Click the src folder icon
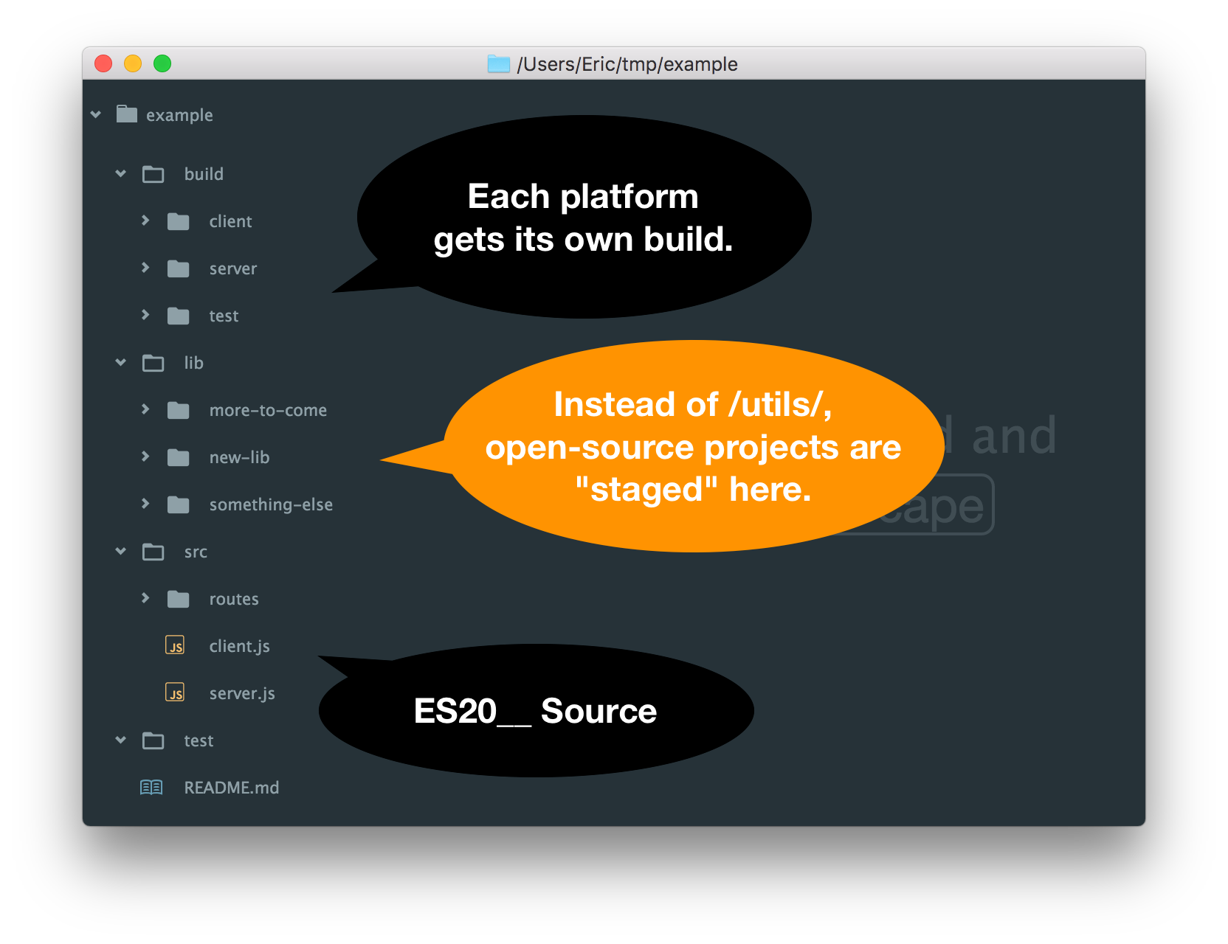The height and width of the screenshot is (944, 1228). (x=153, y=552)
